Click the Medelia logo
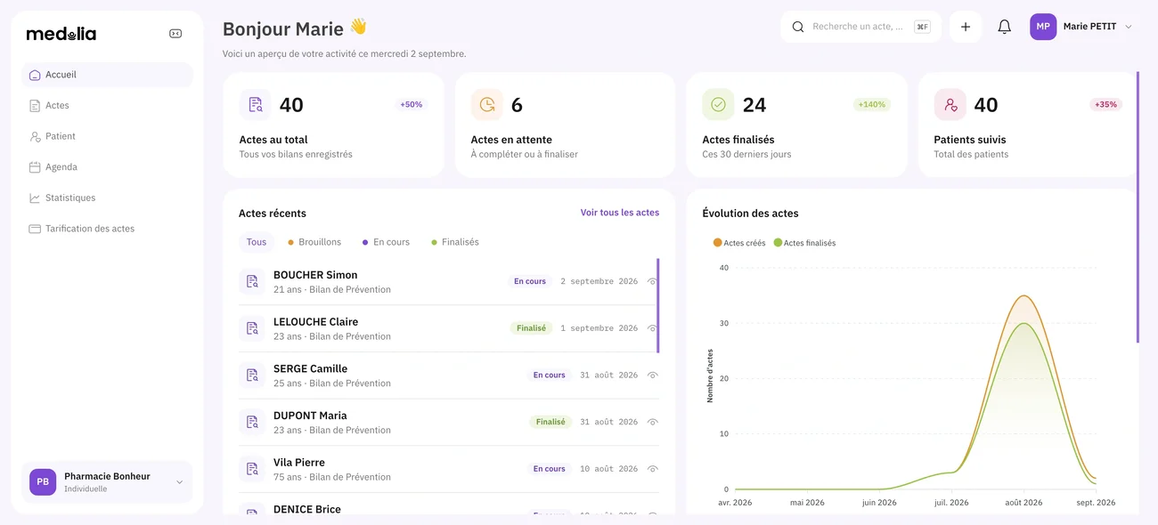 click(x=61, y=34)
